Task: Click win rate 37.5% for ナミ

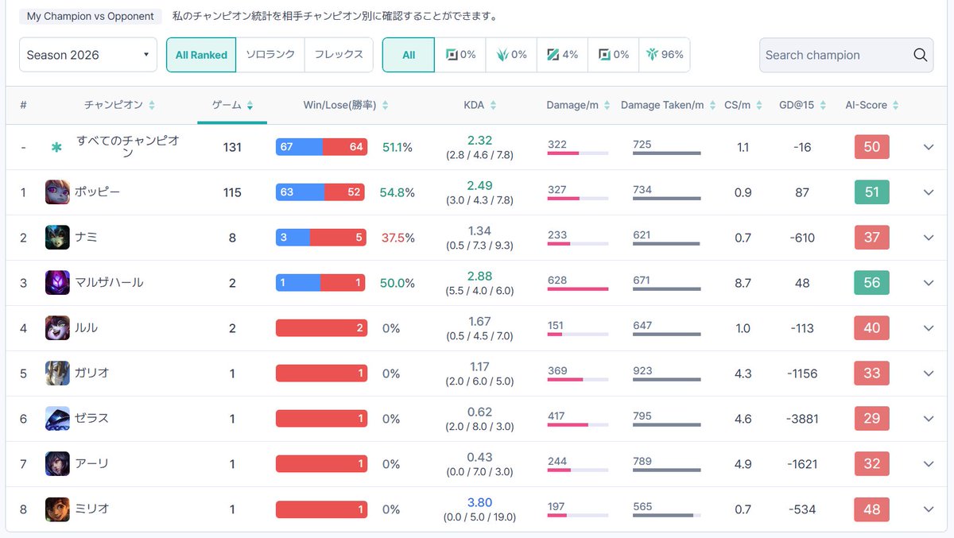Action: 397,238
